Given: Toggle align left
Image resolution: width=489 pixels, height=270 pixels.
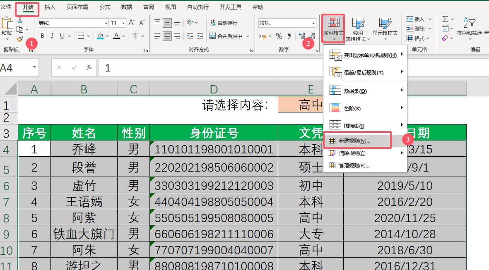Looking at the screenshot, I should pos(157,36).
